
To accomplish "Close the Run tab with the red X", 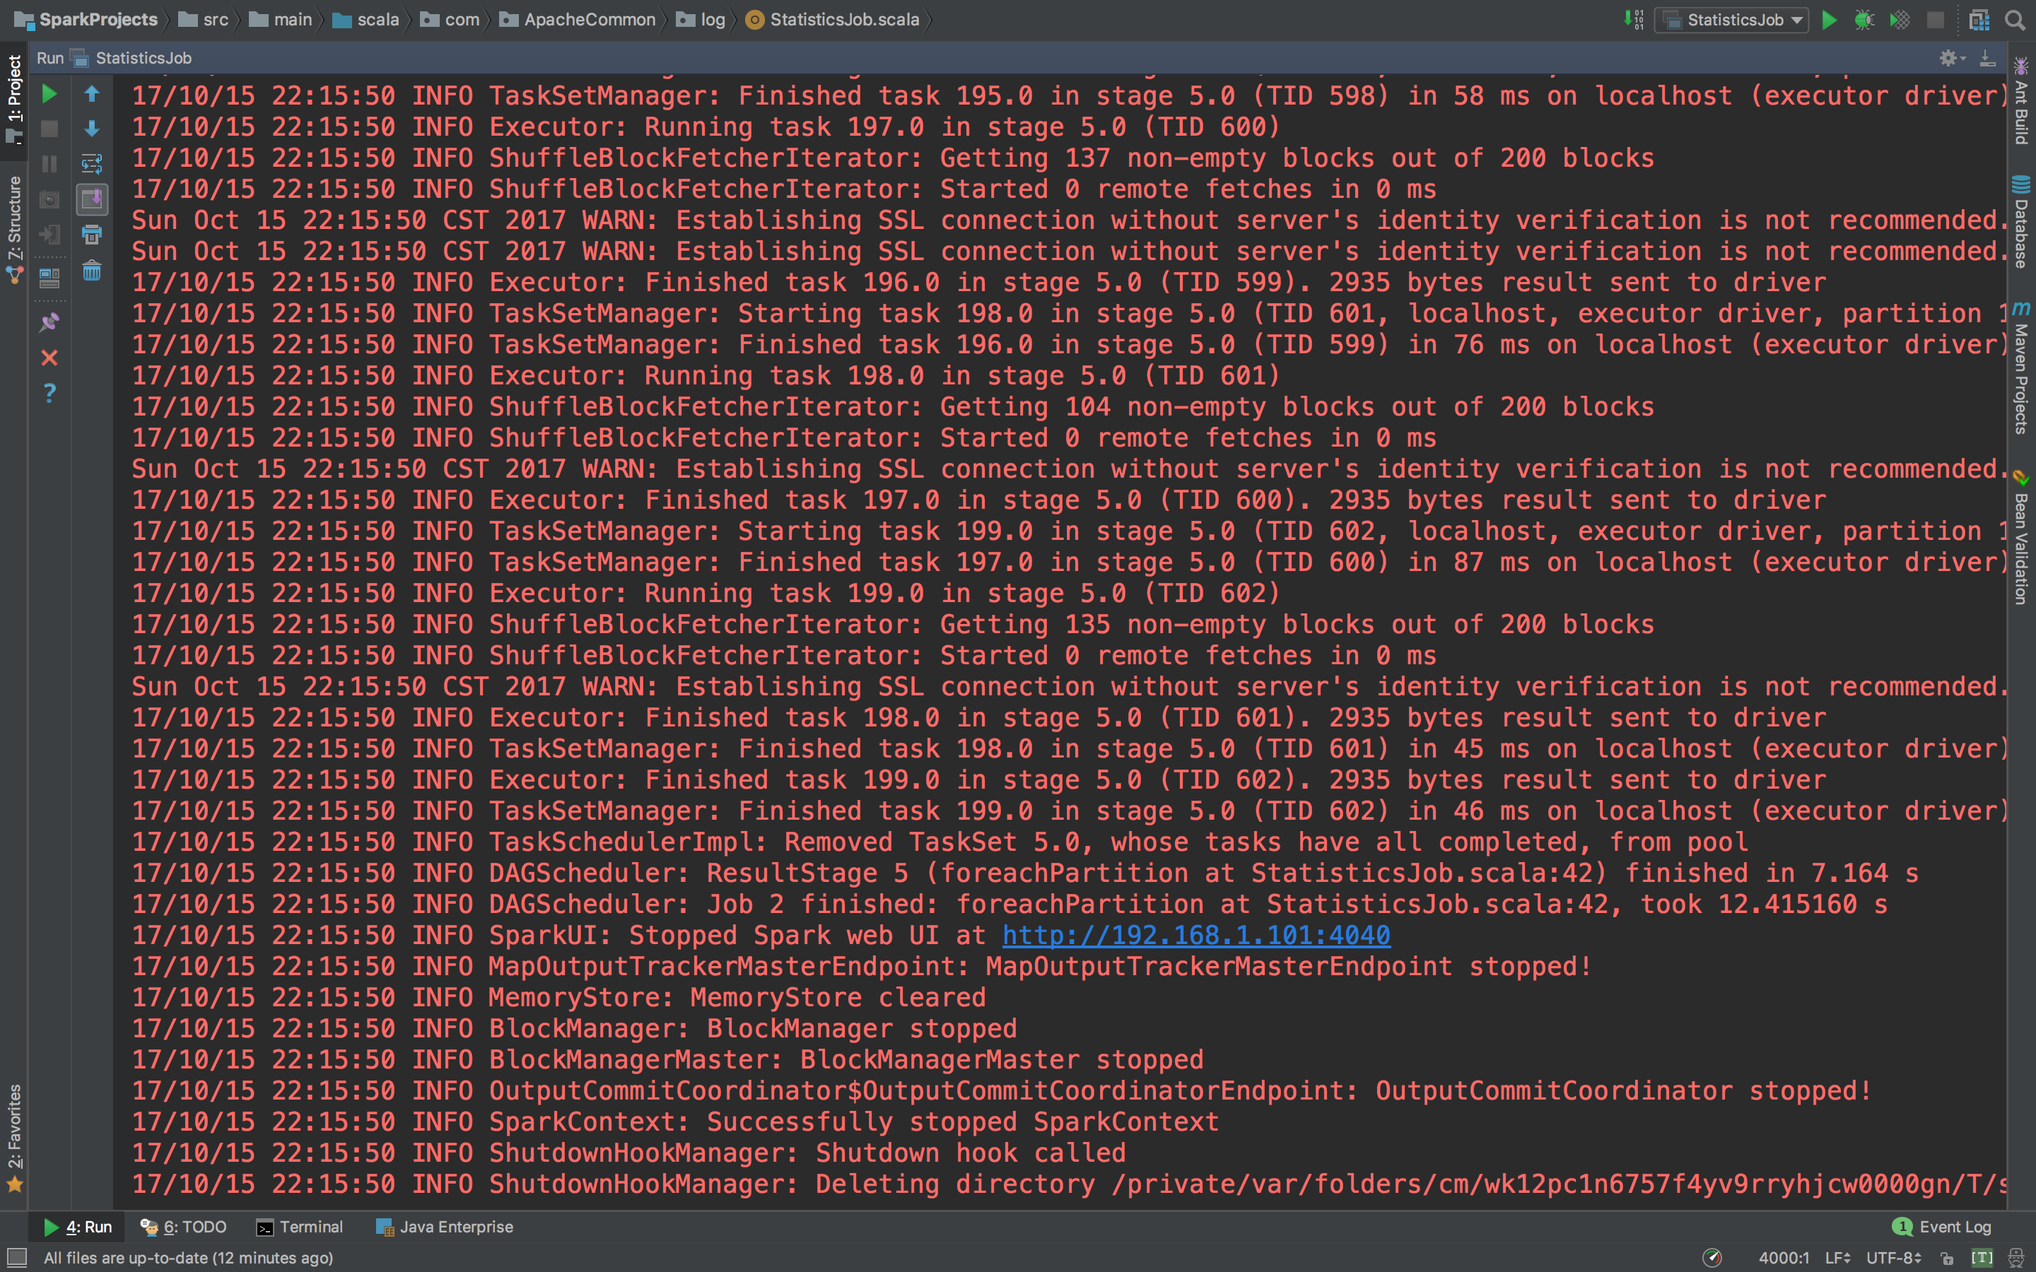I will (49, 358).
